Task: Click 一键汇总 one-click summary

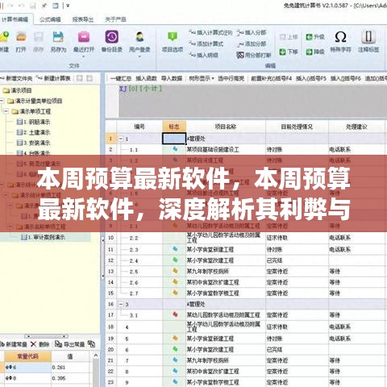Action: click(121, 78)
